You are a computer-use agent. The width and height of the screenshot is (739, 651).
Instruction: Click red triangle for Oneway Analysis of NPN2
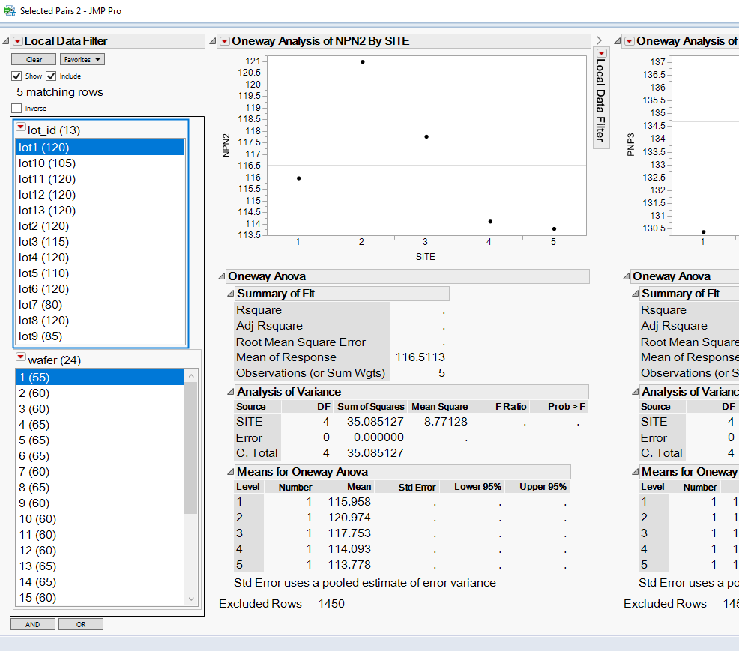click(225, 41)
